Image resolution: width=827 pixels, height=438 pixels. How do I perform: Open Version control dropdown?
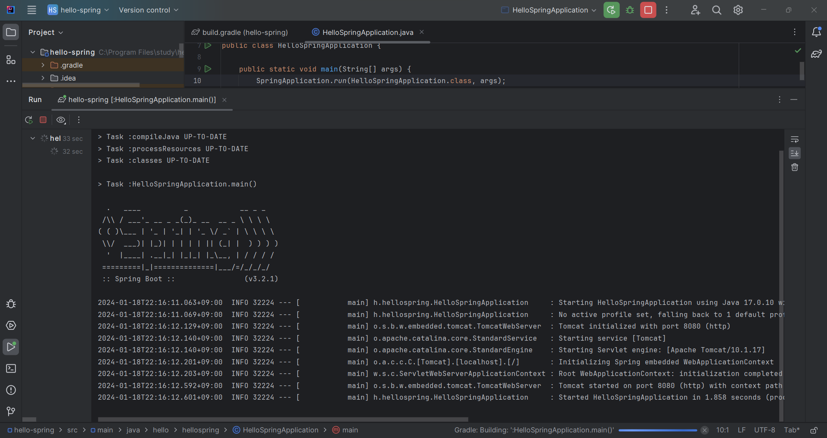(x=148, y=10)
